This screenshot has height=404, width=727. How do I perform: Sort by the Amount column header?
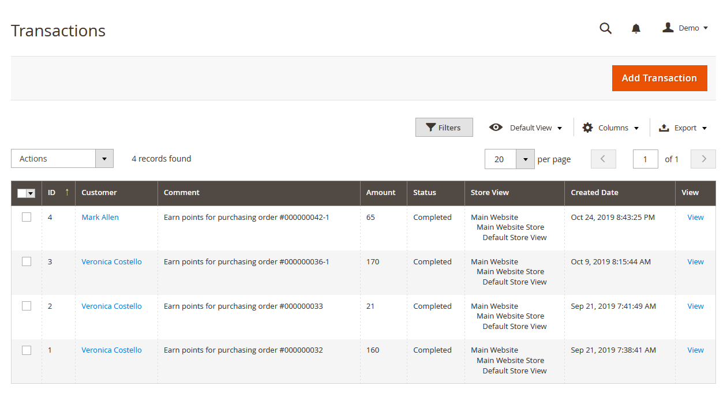tap(381, 193)
